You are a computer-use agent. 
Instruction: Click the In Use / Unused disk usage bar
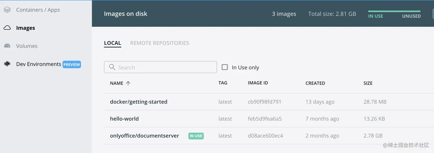[394, 11]
